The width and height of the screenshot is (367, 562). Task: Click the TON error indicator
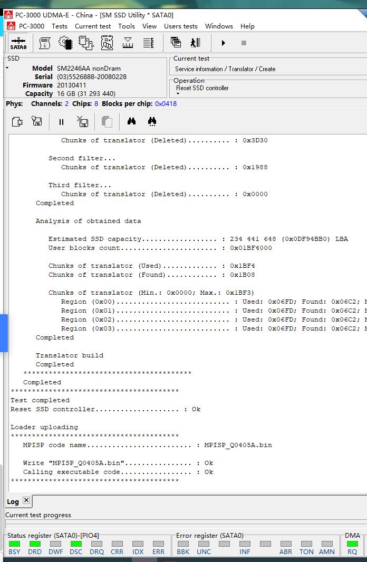click(x=306, y=544)
